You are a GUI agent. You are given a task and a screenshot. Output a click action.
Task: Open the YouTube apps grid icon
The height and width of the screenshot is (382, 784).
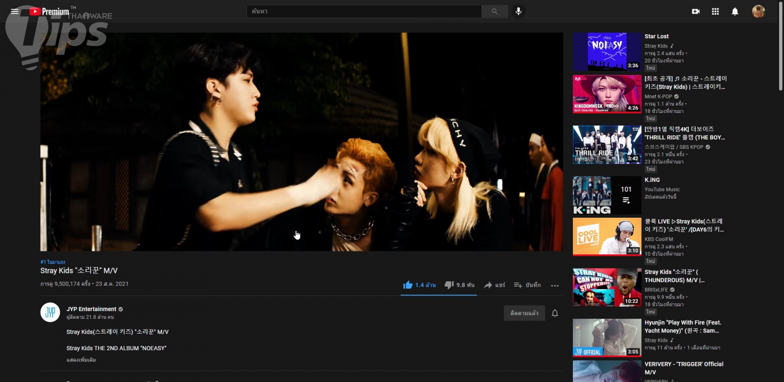715,11
